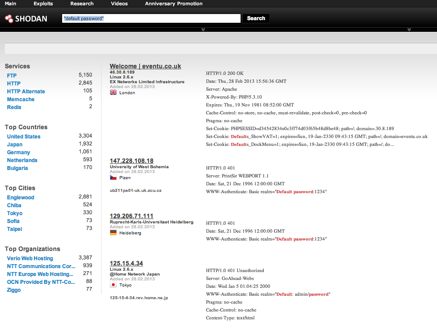Click Plzen location text
The width and height of the screenshot is (437, 329).
click(125, 177)
